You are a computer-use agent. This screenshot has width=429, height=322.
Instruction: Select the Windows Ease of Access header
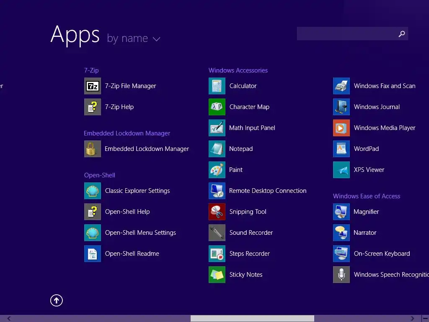pyautogui.click(x=367, y=196)
